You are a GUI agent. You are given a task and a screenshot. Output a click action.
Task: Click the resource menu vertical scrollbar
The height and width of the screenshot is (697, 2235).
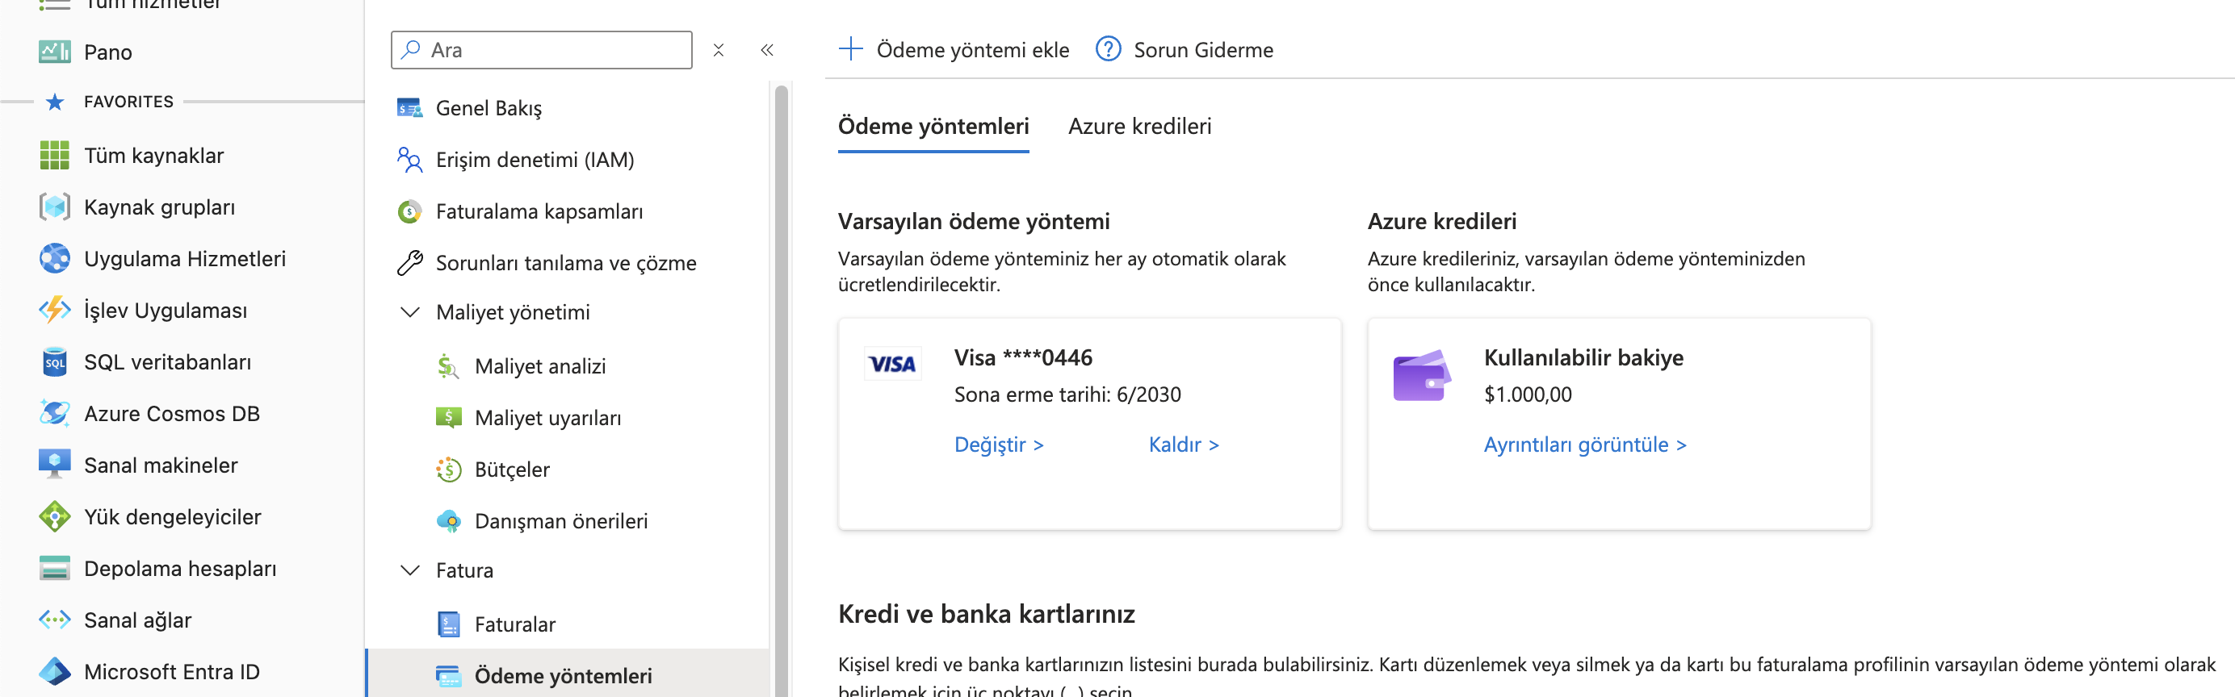click(781, 390)
